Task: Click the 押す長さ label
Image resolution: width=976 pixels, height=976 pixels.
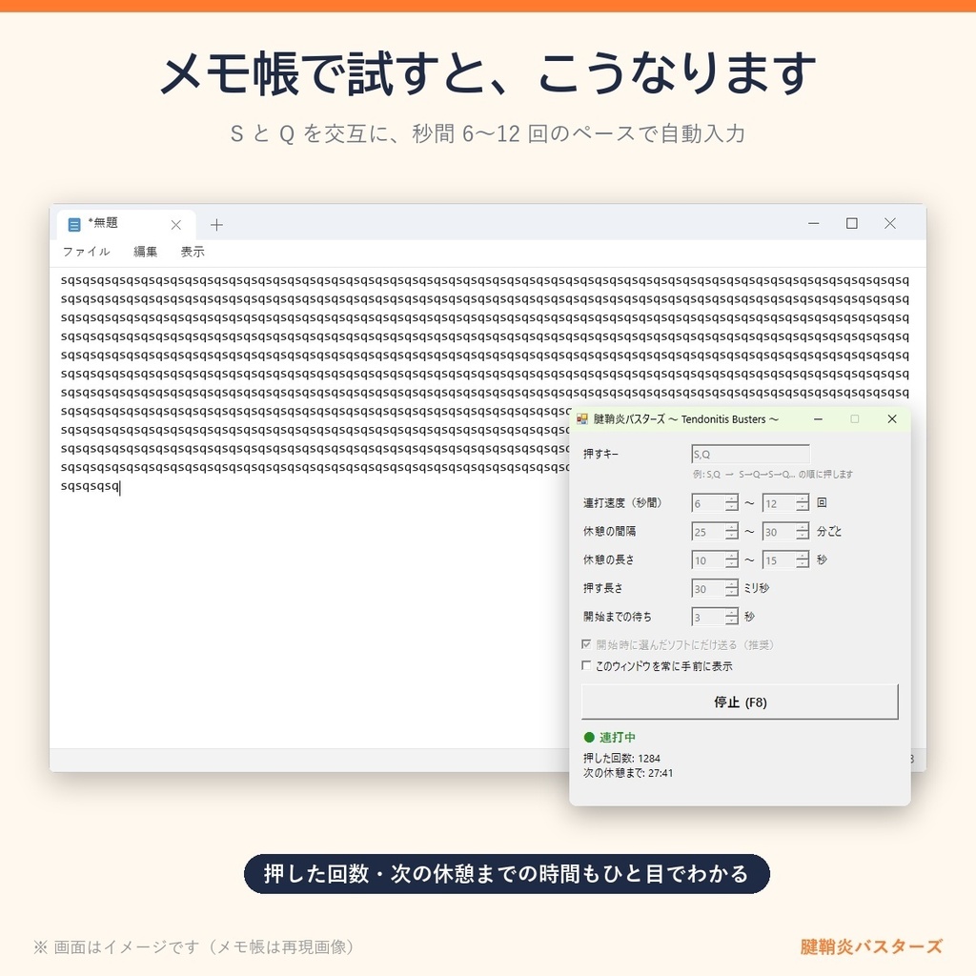Action: [602, 588]
